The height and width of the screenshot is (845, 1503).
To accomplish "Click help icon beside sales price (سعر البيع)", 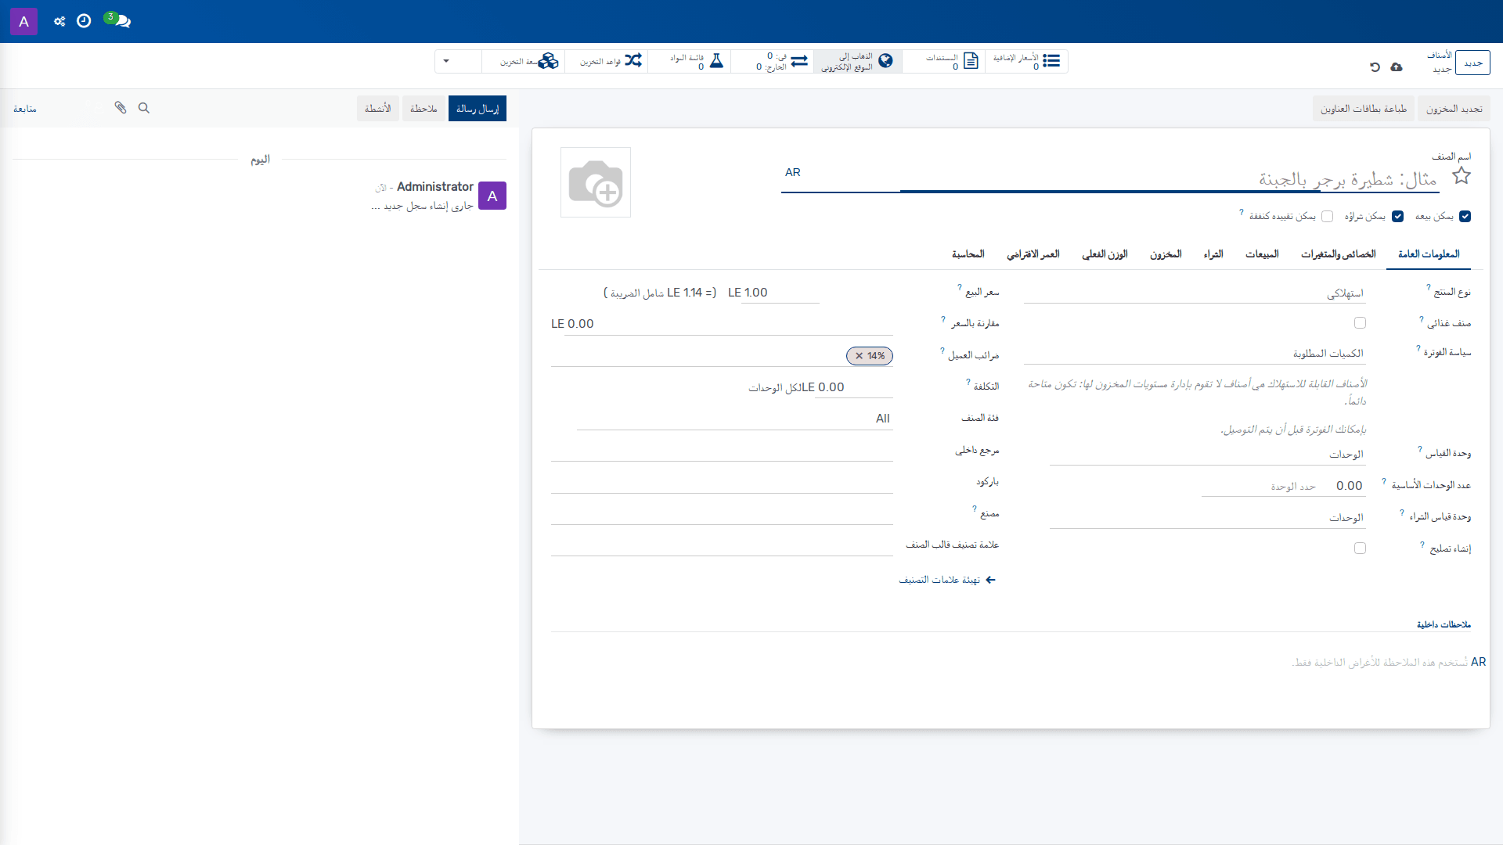I will [960, 287].
